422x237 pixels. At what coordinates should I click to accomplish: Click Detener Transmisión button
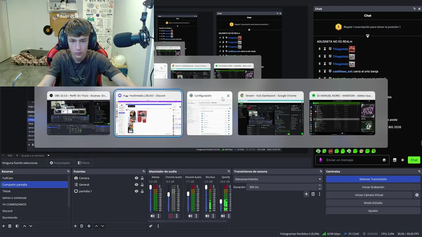(373, 179)
